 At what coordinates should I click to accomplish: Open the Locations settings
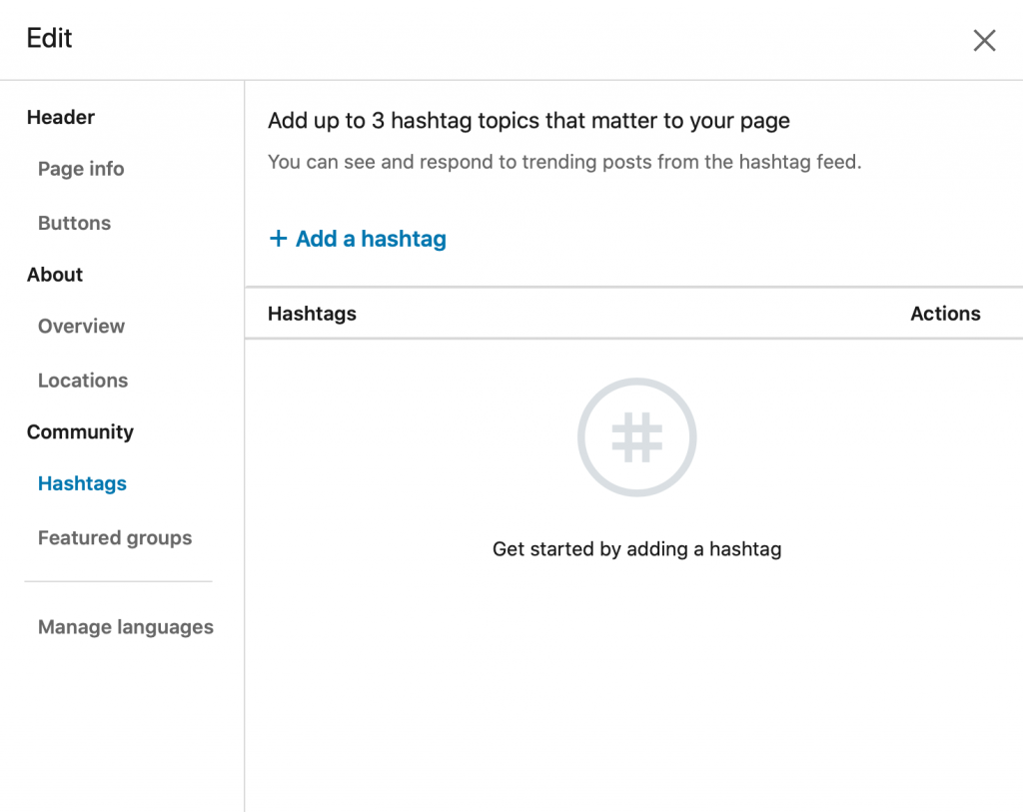click(83, 381)
